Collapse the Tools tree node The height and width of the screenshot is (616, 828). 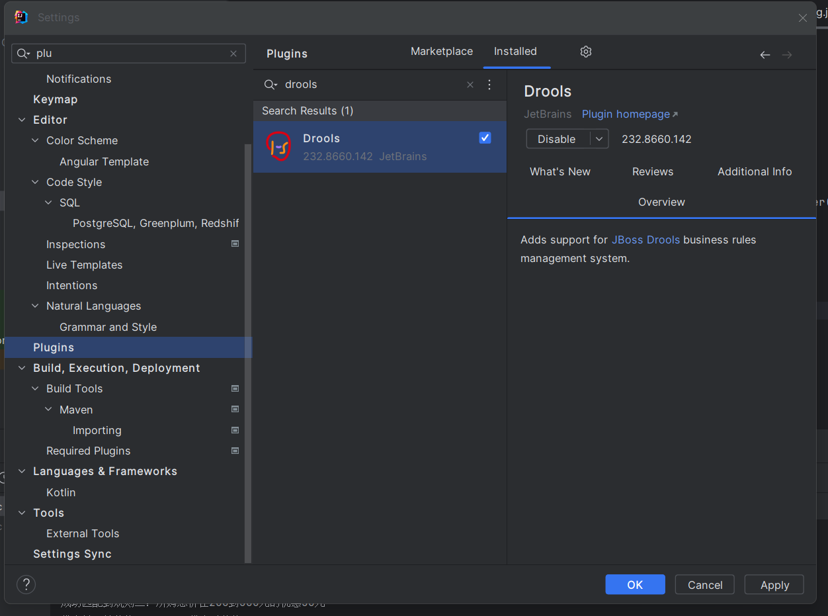(x=22, y=513)
